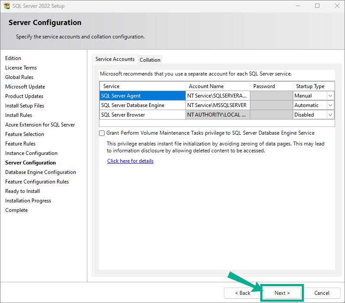Image resolution: width=345 pixels, height=303 pixels.
Task: Select Instance Configuration step
Action: click(x=31, y=153)
